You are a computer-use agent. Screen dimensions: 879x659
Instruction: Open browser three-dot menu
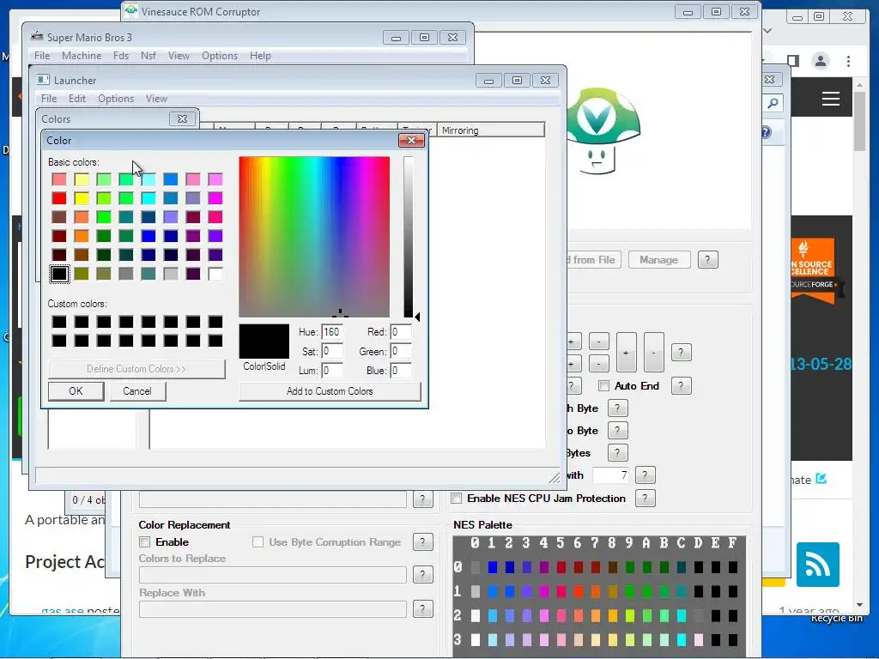pyautogui.click(x=848, y=61)
